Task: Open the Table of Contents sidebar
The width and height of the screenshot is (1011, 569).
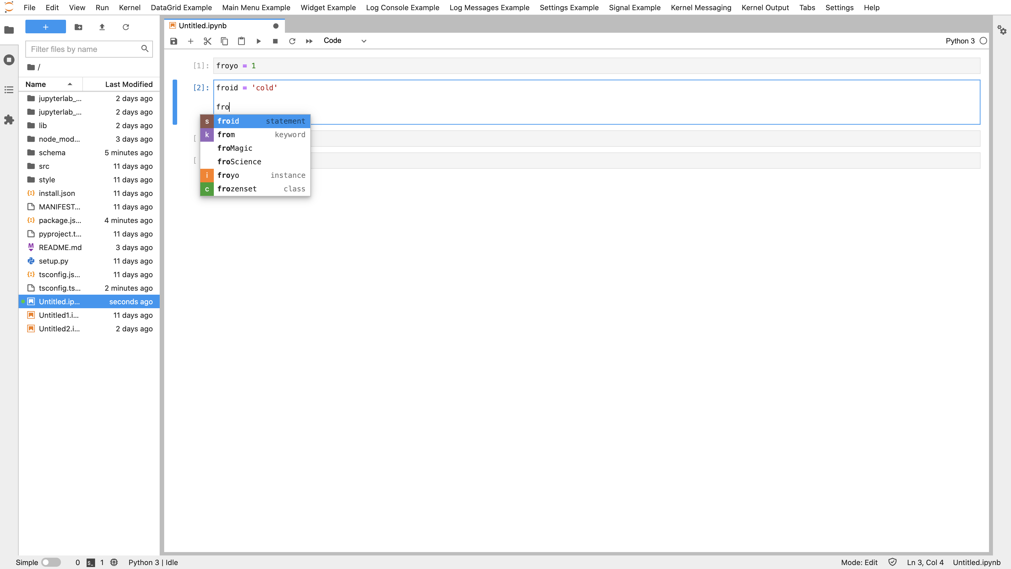Action: click(x=9, y=90)
